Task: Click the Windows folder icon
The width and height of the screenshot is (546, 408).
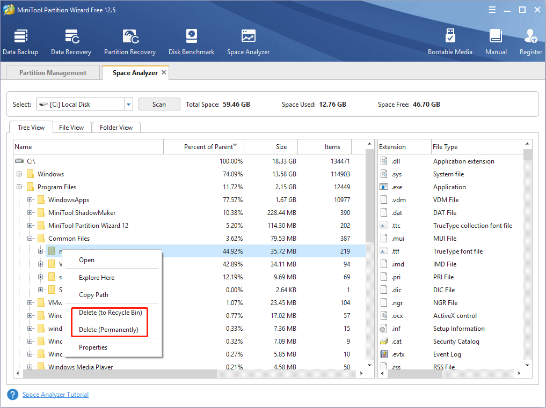Action: [x=30, y=174]
